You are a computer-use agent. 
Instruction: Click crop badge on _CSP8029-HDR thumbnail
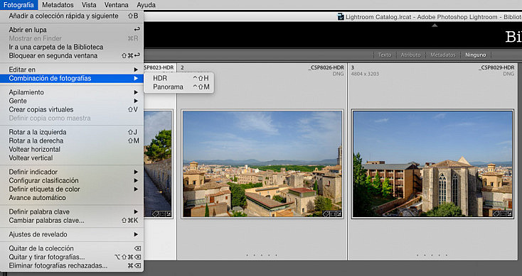[x=503, y=214]
